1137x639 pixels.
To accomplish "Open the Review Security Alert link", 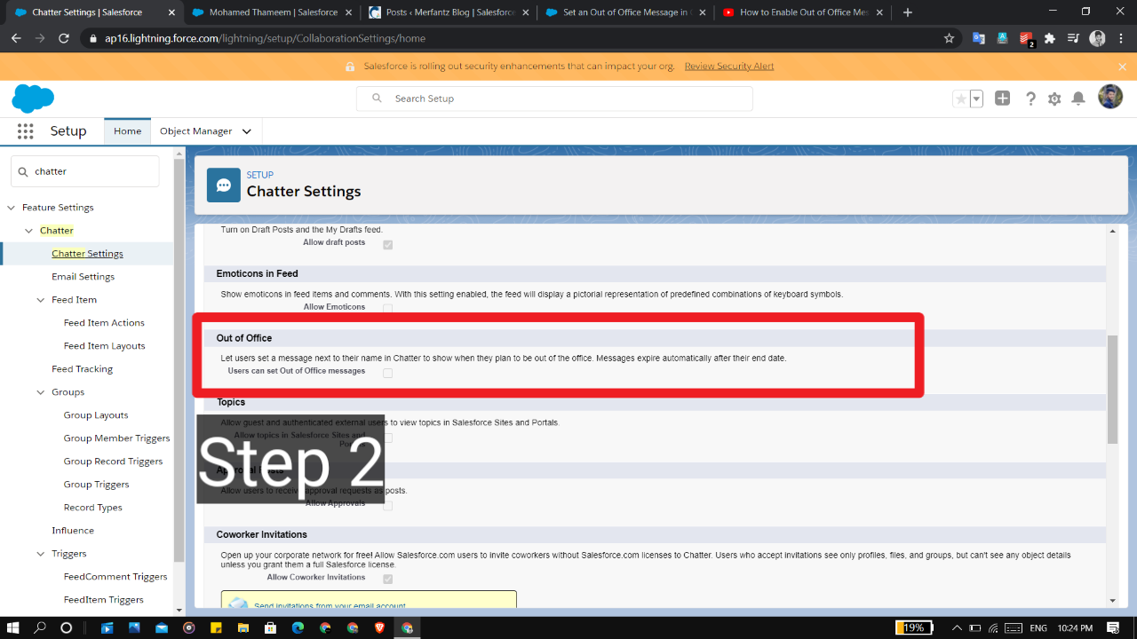I will point(729,67).
